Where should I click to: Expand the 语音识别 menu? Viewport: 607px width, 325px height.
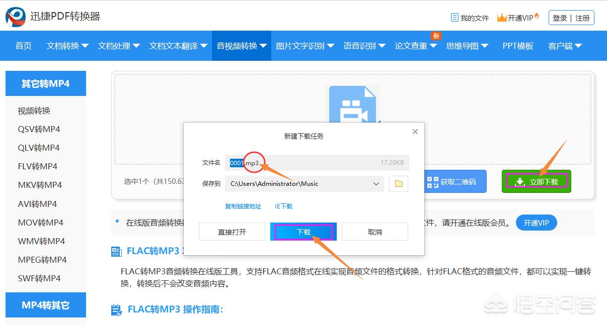pyautogui.click(x=364, y=46)
